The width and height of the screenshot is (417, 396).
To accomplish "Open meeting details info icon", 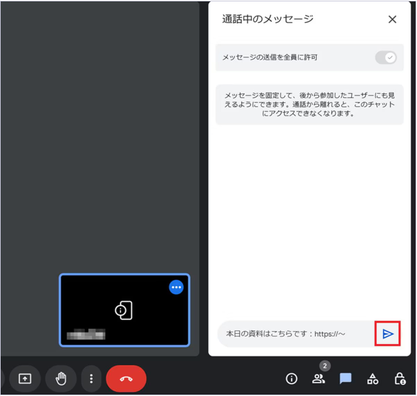I will pyautogui.click(x=292, y=379).
